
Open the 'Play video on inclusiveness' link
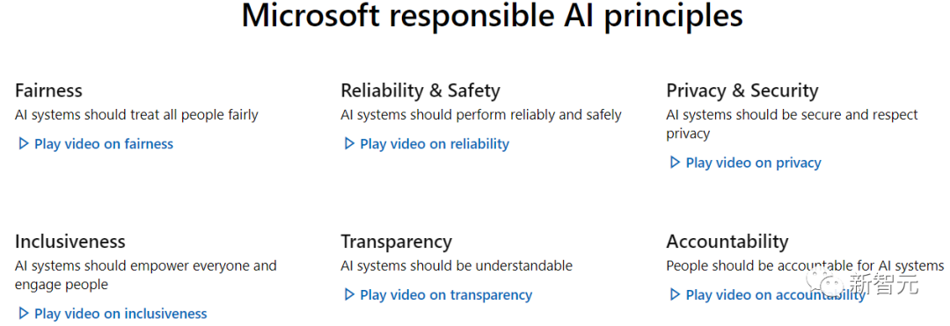pos(113,314)
